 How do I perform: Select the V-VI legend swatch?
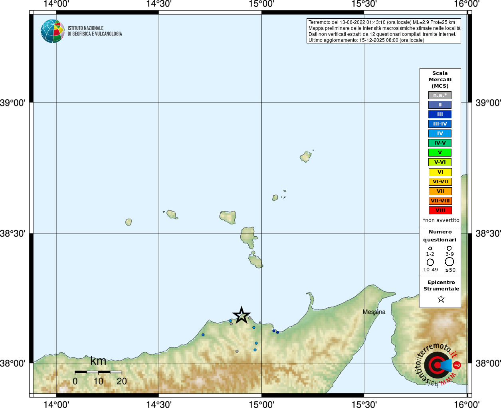pos(440,162)
